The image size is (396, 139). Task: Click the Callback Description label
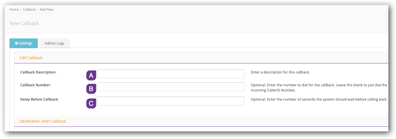tap(38, 72)
